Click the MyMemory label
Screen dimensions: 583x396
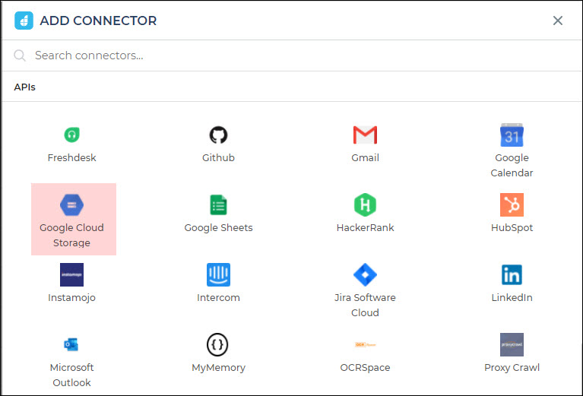pos(218,367)
